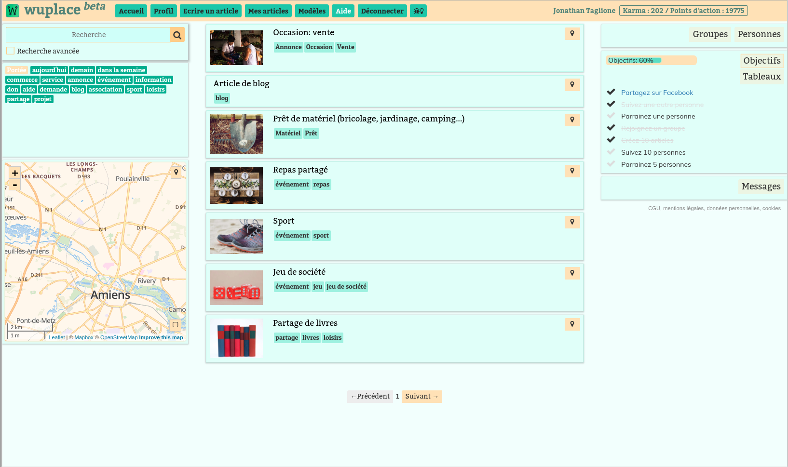Toggle the information filter tag
The image size is (788, 467).
[x=153, y=80]
